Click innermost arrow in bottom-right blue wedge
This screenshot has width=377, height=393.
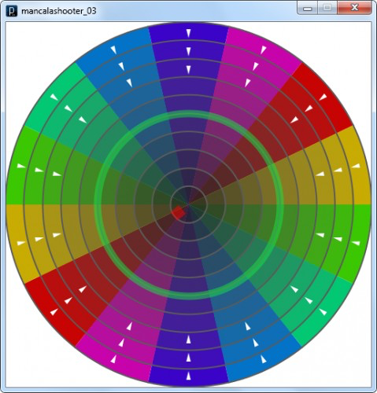pyautogui.click(x=248, y=326)
